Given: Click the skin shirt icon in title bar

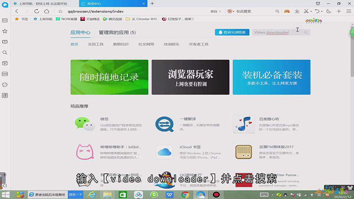Looking at the screenshot, I should point(318,4).
